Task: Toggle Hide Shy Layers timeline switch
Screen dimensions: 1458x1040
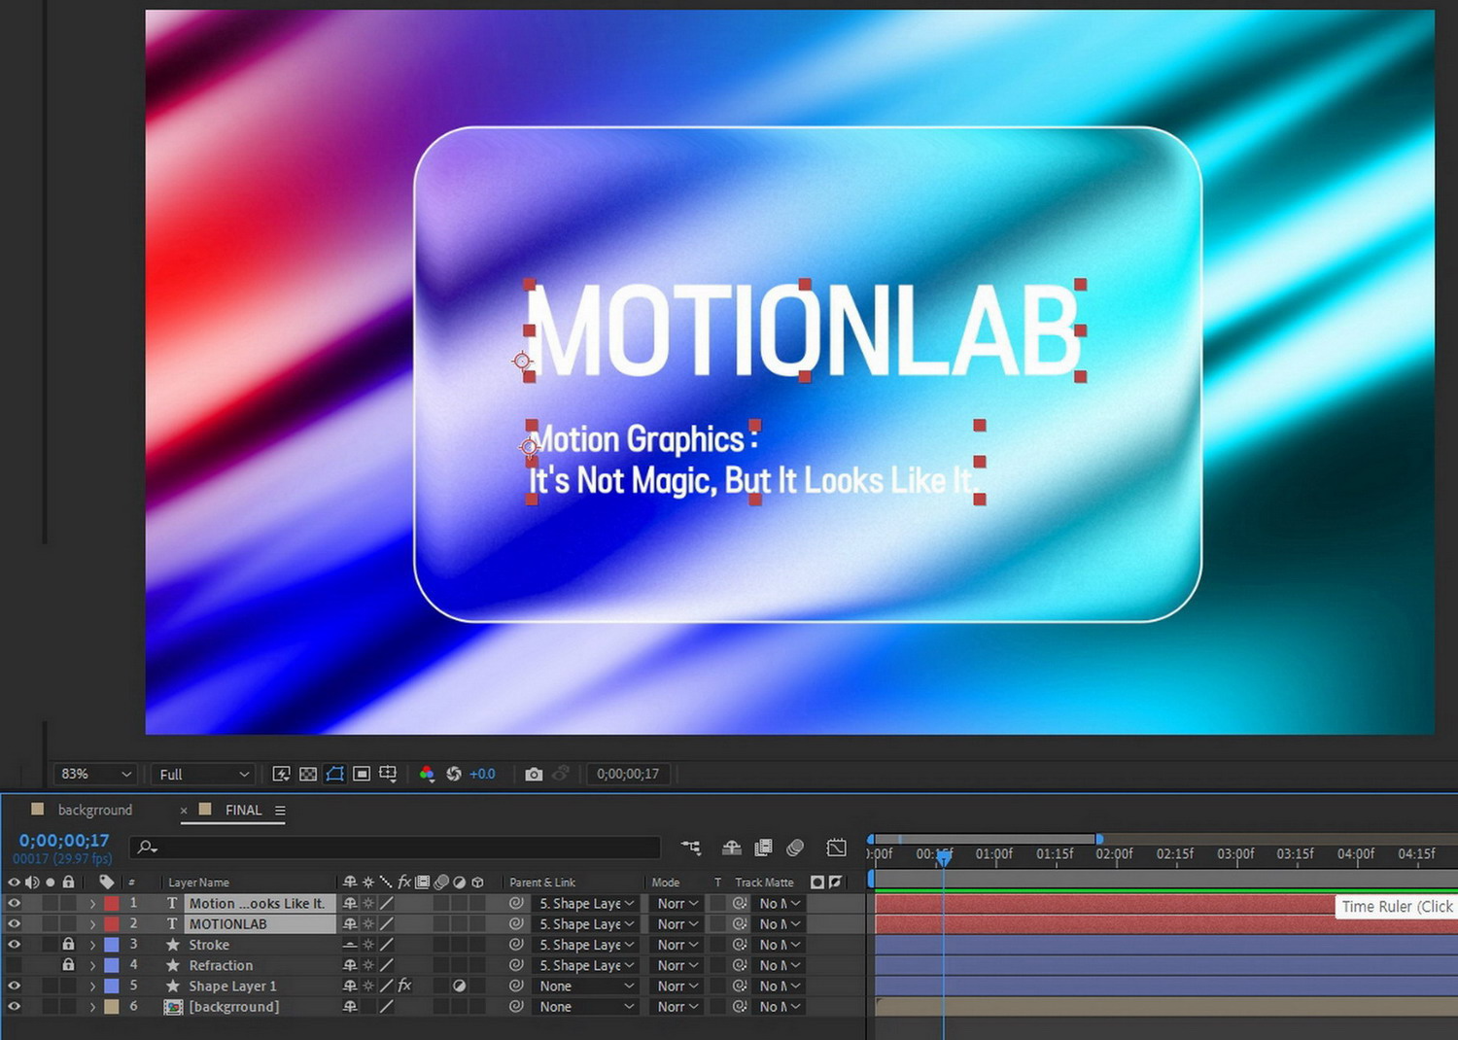Action: click(x=732, y=848)
